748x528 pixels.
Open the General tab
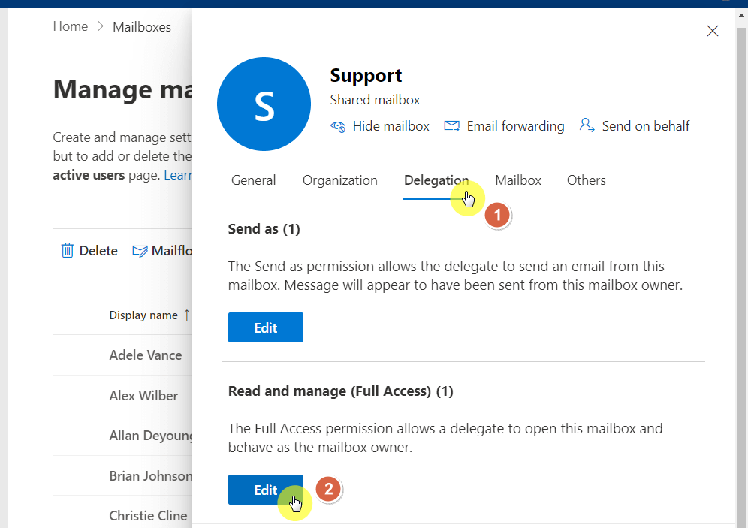(x=253, y=180)
